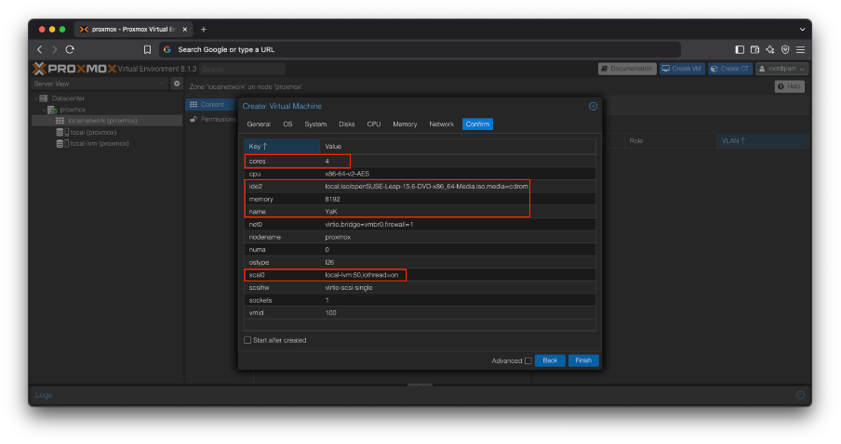Screen dimensions: 841x444
Task: Open the browser shield VPN icon
Action: [785, 50]
